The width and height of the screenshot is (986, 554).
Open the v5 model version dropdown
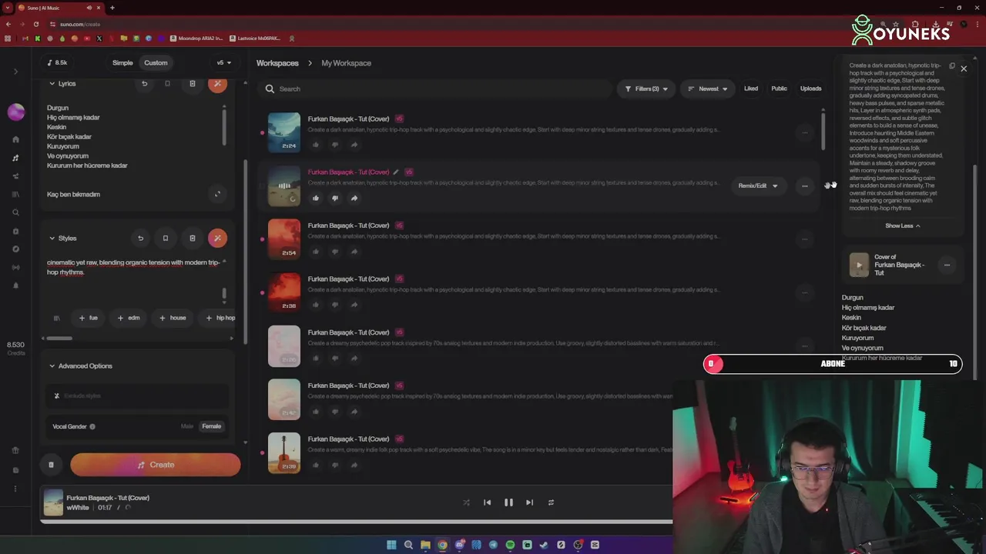coord(223,63)
